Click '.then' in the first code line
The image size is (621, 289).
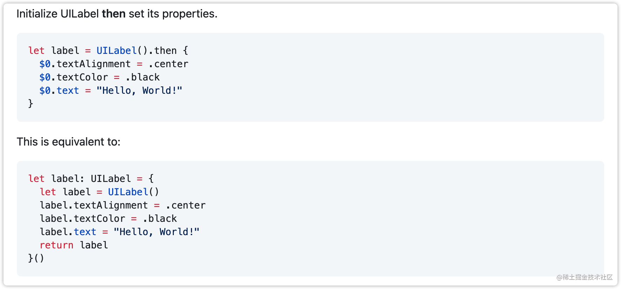tap(163, 51)
